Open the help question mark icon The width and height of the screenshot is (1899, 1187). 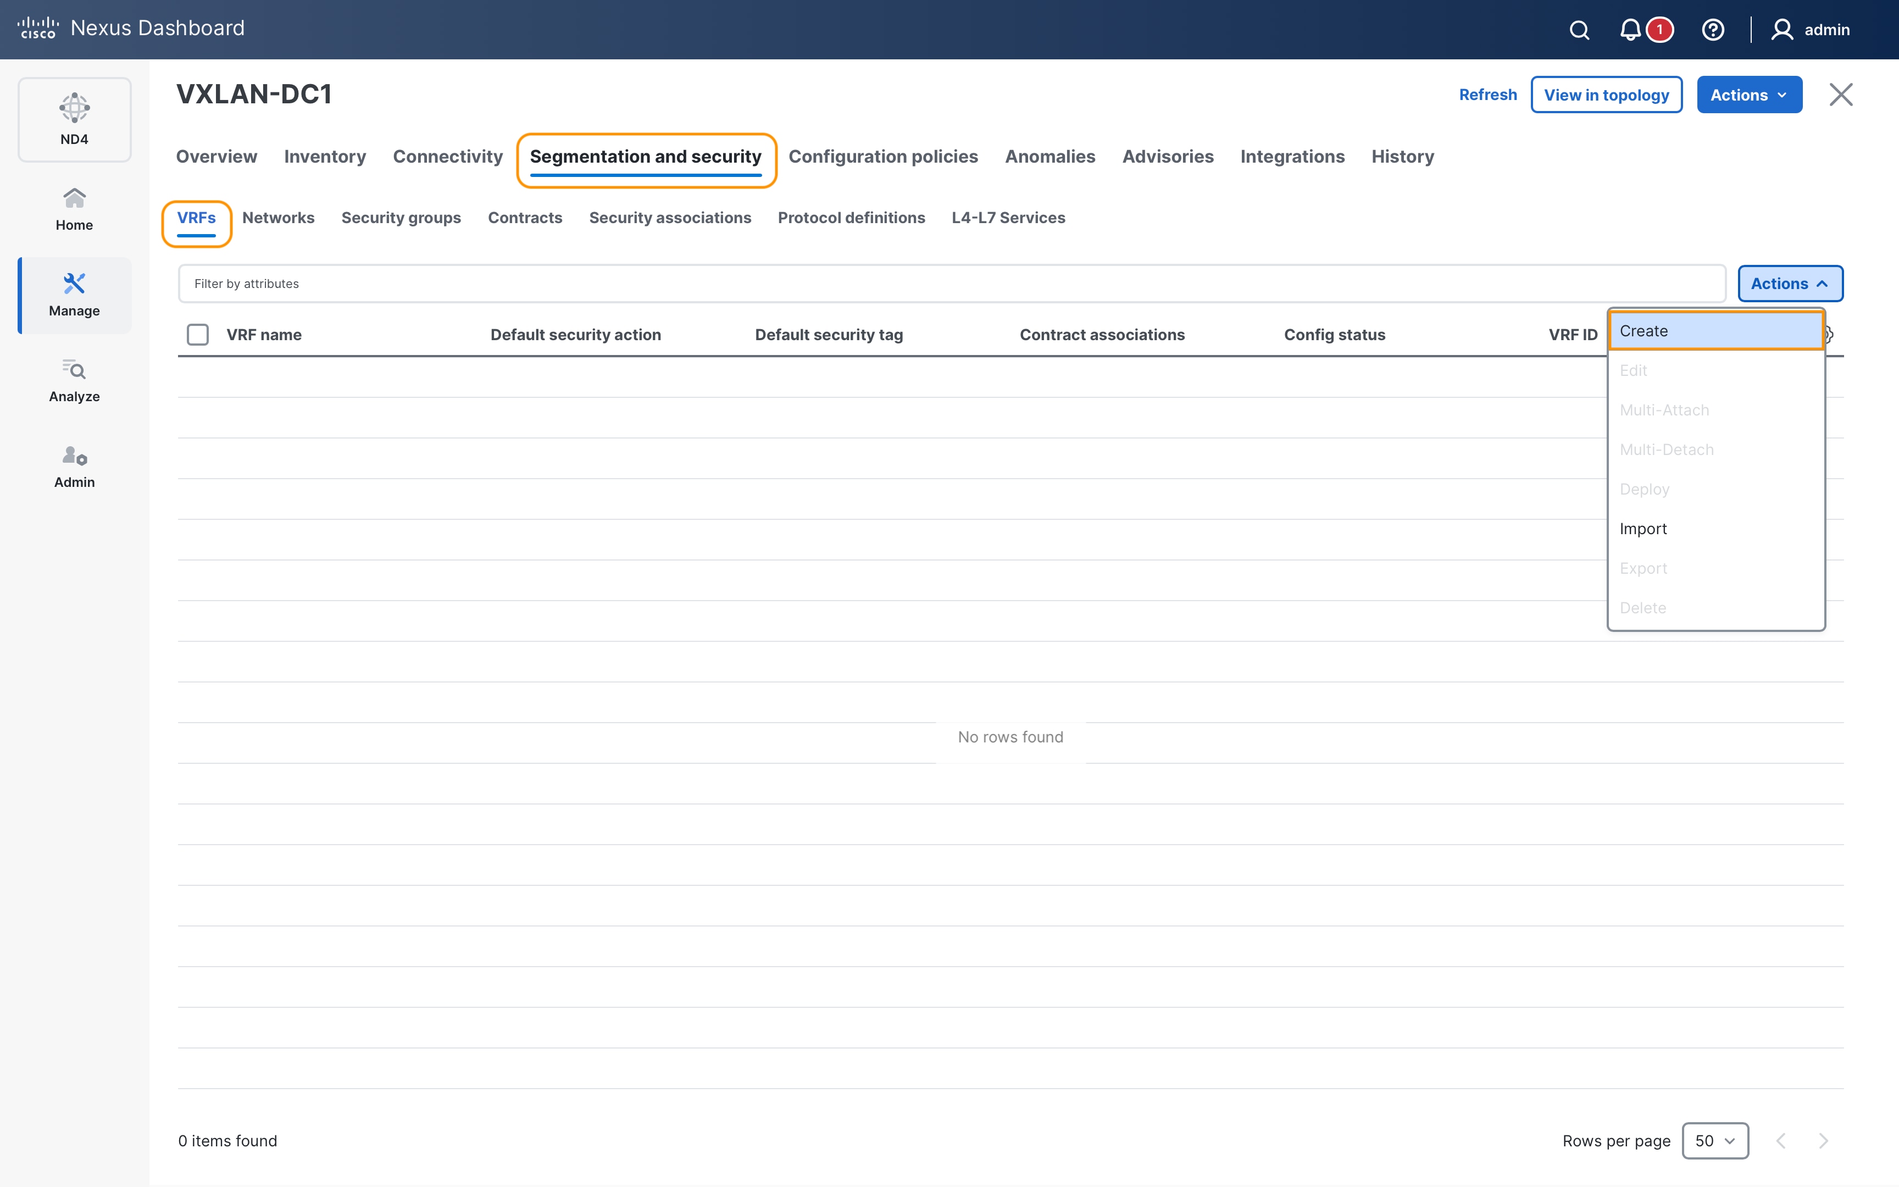coord(1712,30)
